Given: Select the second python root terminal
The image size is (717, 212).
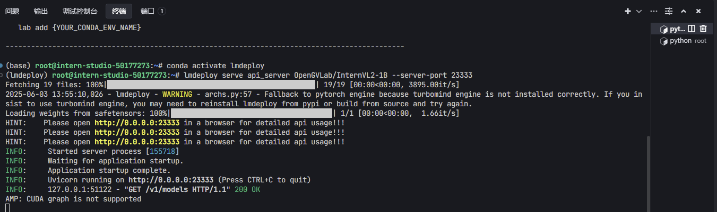Looking at the screenshot, I should click(683, 41).
